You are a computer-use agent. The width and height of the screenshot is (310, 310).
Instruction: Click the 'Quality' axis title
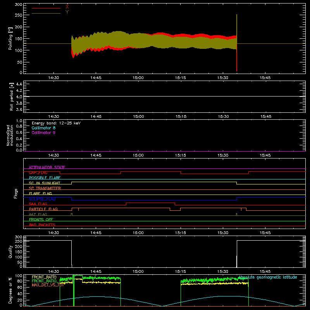pyautogui.click(x=10, y=251)
